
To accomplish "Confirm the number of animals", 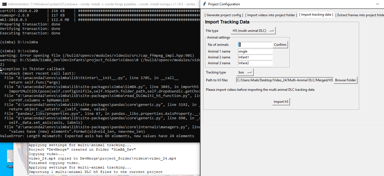I will tap(280, 44).
